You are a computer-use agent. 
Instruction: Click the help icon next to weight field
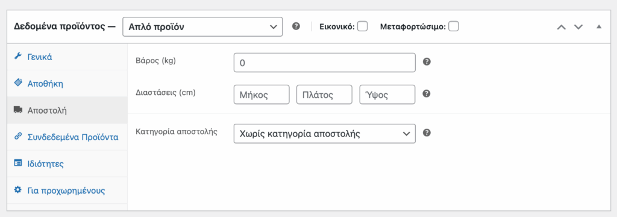(x=427, y=62)
